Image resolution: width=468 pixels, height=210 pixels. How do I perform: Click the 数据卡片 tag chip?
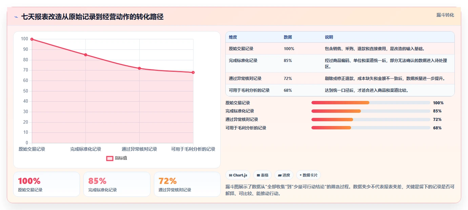click(308, 175)
